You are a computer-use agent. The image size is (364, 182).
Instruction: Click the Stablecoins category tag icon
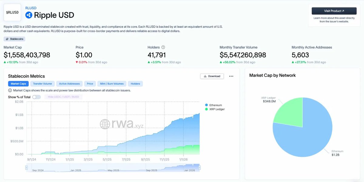click(x=8, y=39)
